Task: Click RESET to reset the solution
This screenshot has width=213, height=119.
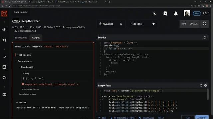Action: pyautogui.click(x=161, y=118)
